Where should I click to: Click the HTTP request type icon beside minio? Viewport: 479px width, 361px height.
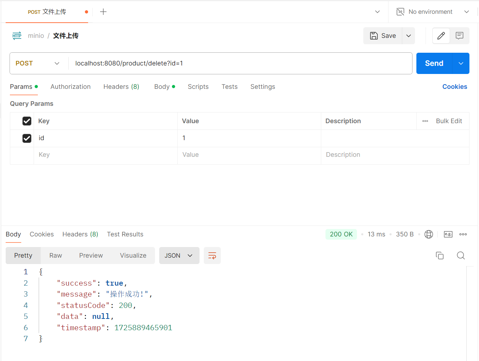[x=17, y=36]
